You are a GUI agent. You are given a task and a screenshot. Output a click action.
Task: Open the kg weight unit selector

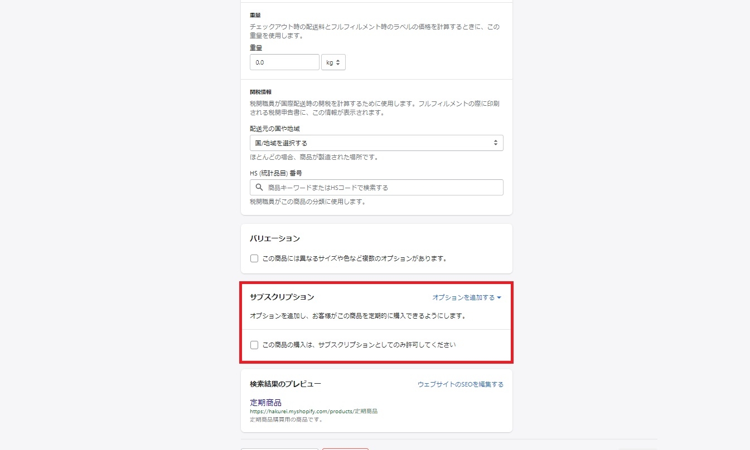click(x=333, y=62)
